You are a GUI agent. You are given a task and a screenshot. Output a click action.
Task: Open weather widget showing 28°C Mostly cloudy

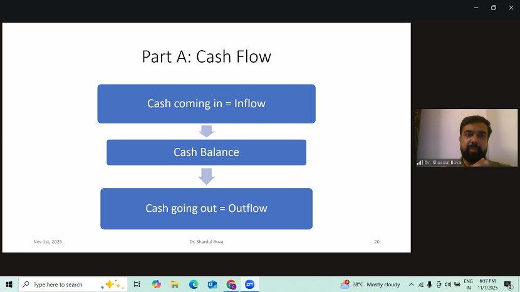[370, 284]
